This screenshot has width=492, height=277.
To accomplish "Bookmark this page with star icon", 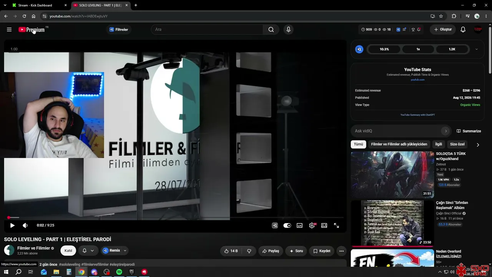I will [x=441, y=16].
